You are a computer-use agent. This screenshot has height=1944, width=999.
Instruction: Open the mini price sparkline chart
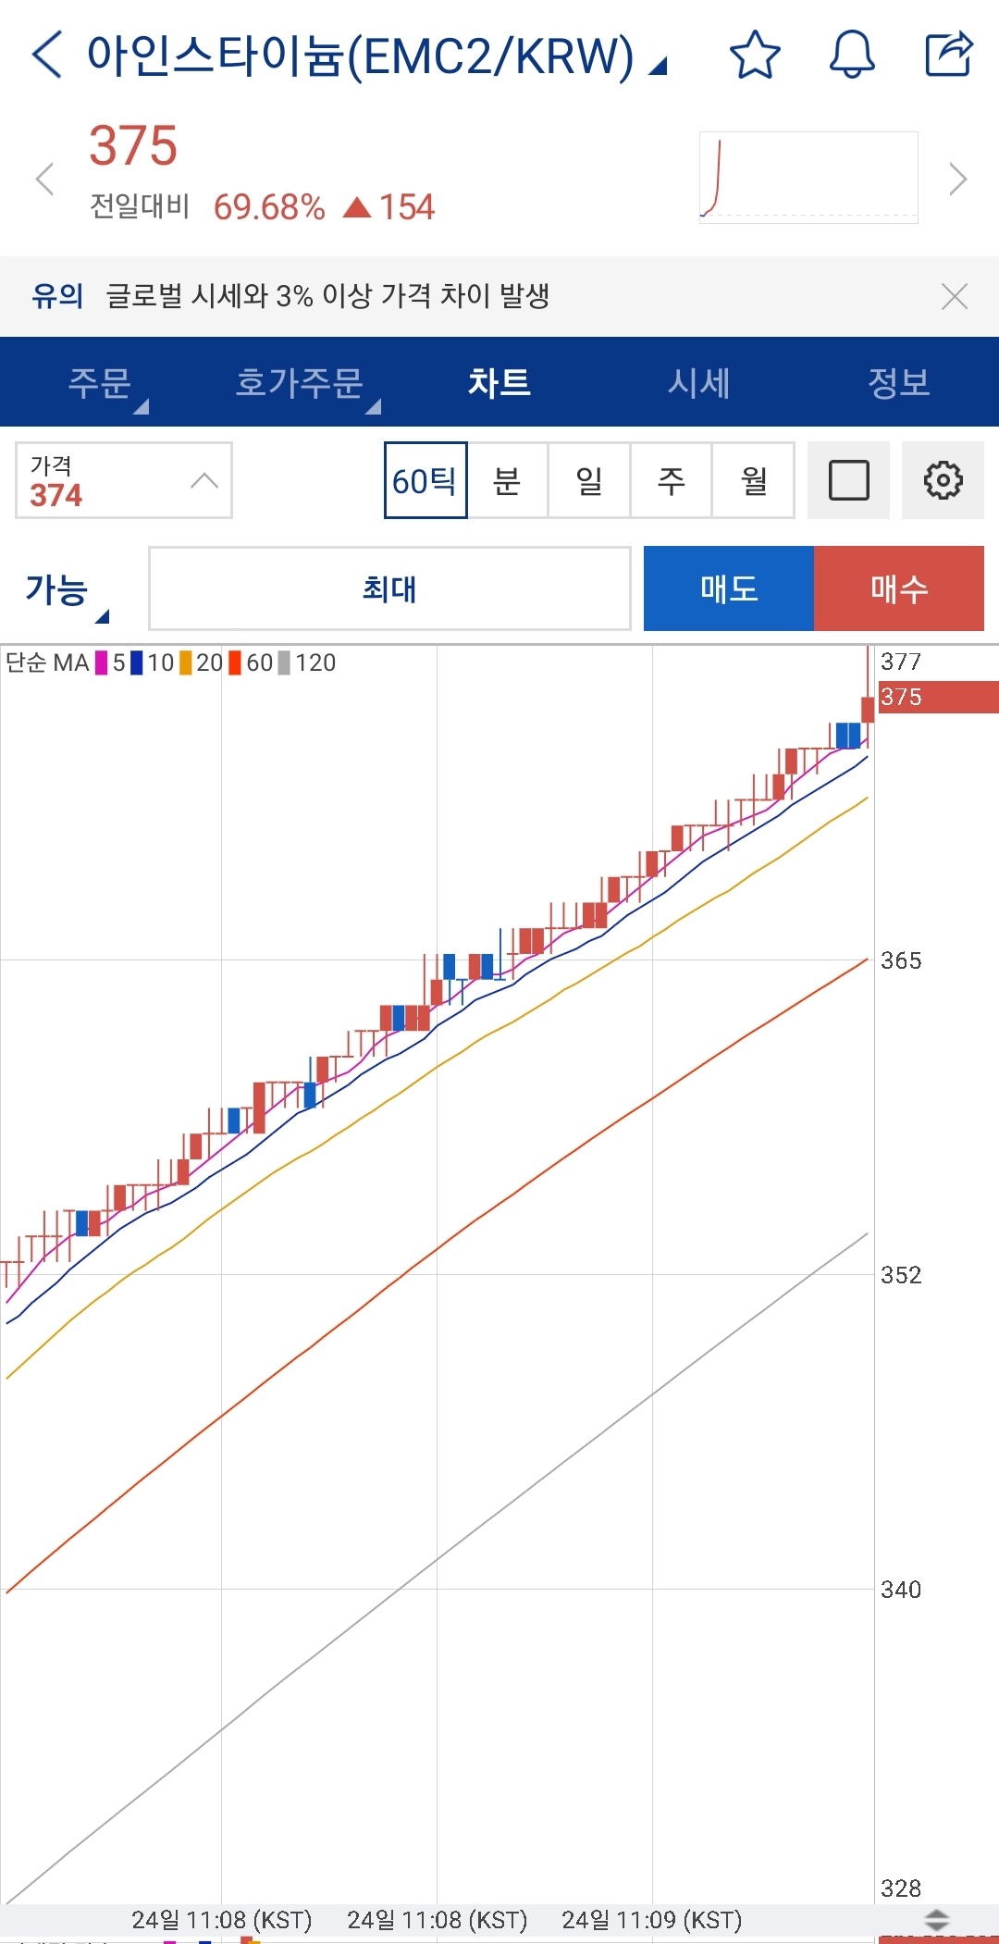pos(808,178)
